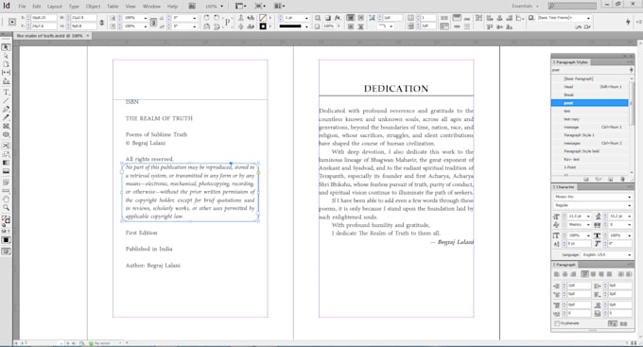Image resolution: width=643 pixels, height=347 pixels.
Task: Click the fill None swatch in the control bar
Action: (x=263, y=18)
